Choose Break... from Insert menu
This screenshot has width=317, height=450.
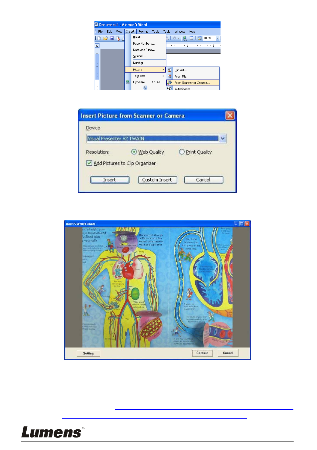pos(138,37)
